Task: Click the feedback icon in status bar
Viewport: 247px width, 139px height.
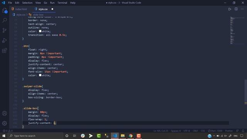Action: pos(237,131)
